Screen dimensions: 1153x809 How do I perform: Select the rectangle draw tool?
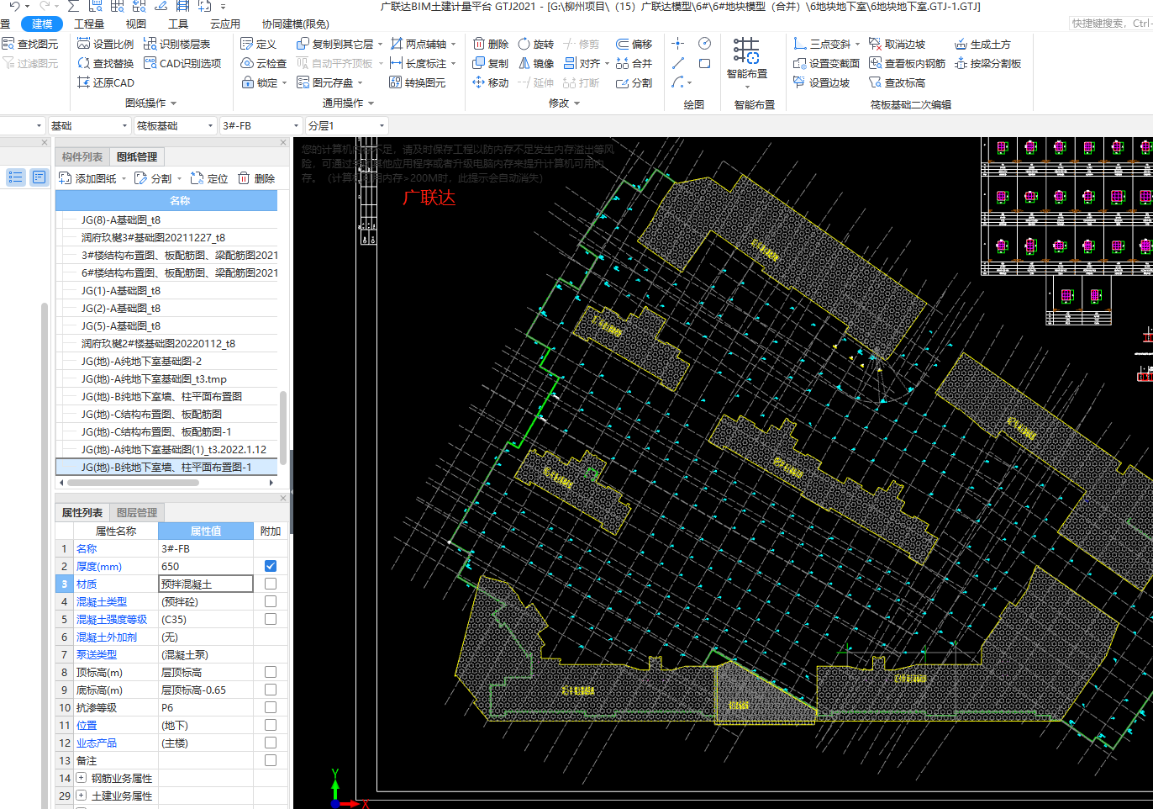click(704, 63)
